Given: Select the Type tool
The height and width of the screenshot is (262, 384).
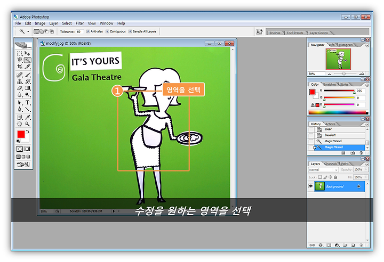Looking at the screenshot, I should tap(27, 103).
